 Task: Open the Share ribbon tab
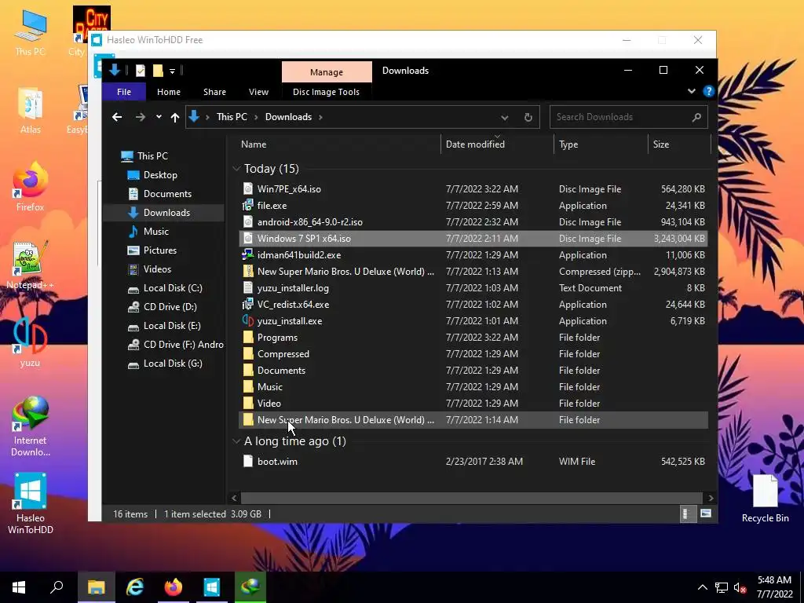point(214,92)
